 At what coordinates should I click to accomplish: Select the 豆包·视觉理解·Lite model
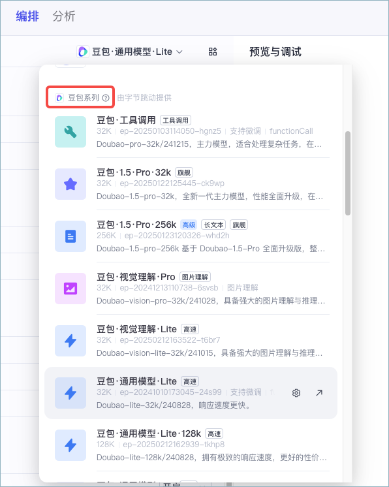pos(192,341)
